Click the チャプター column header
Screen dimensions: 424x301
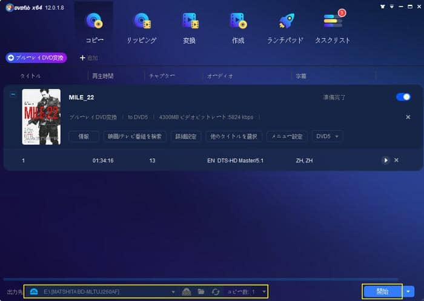tap(162, 76)
